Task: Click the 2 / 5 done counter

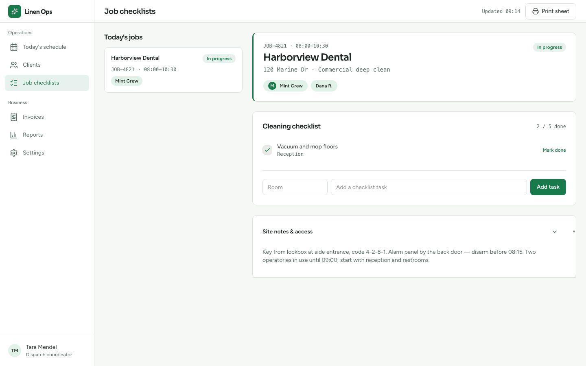Action: [551, 126]
